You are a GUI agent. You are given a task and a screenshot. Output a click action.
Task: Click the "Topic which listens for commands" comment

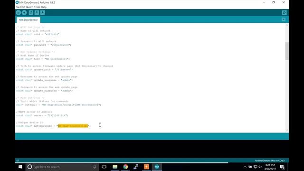(42, 101)
